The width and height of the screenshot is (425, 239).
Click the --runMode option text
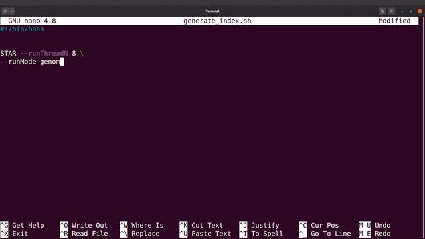[18, 62]
